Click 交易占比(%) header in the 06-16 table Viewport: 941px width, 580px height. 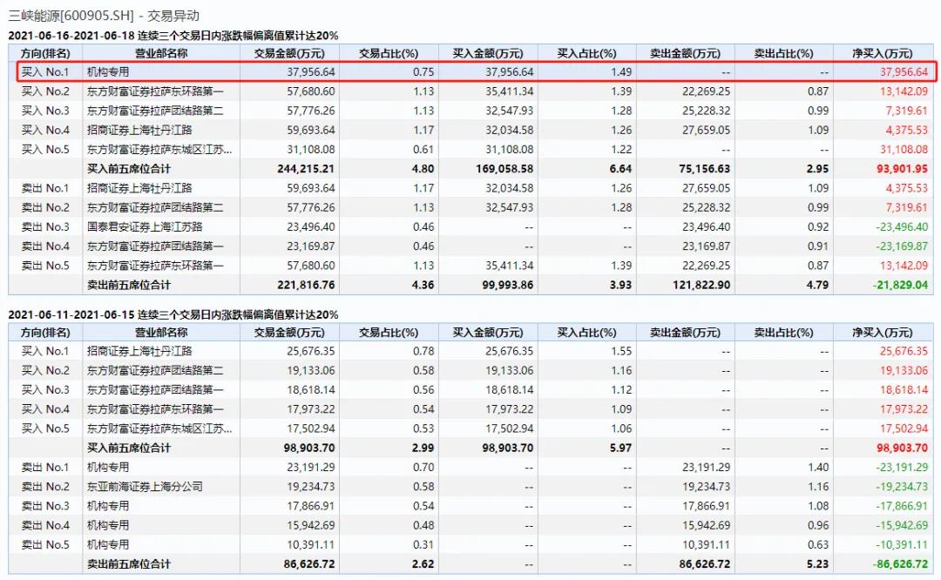389,53
